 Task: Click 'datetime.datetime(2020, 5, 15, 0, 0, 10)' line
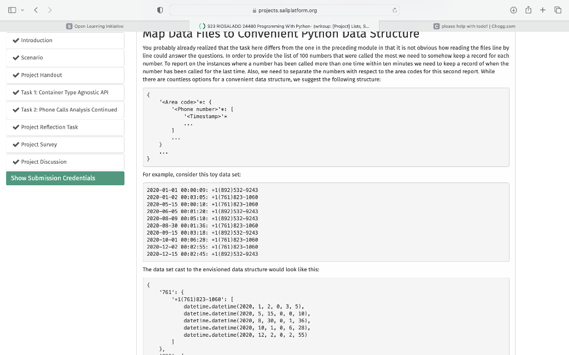pyautogui.click(x=247, y=314)
